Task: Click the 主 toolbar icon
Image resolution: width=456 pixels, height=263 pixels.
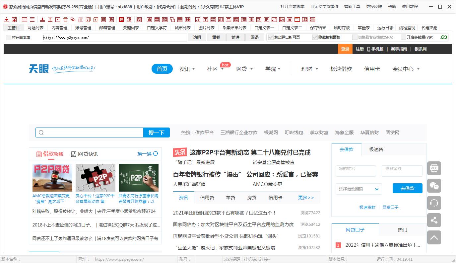Action: [251, 20]
